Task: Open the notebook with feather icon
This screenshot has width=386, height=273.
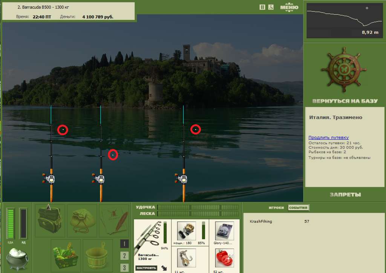Action: [115, 220]
